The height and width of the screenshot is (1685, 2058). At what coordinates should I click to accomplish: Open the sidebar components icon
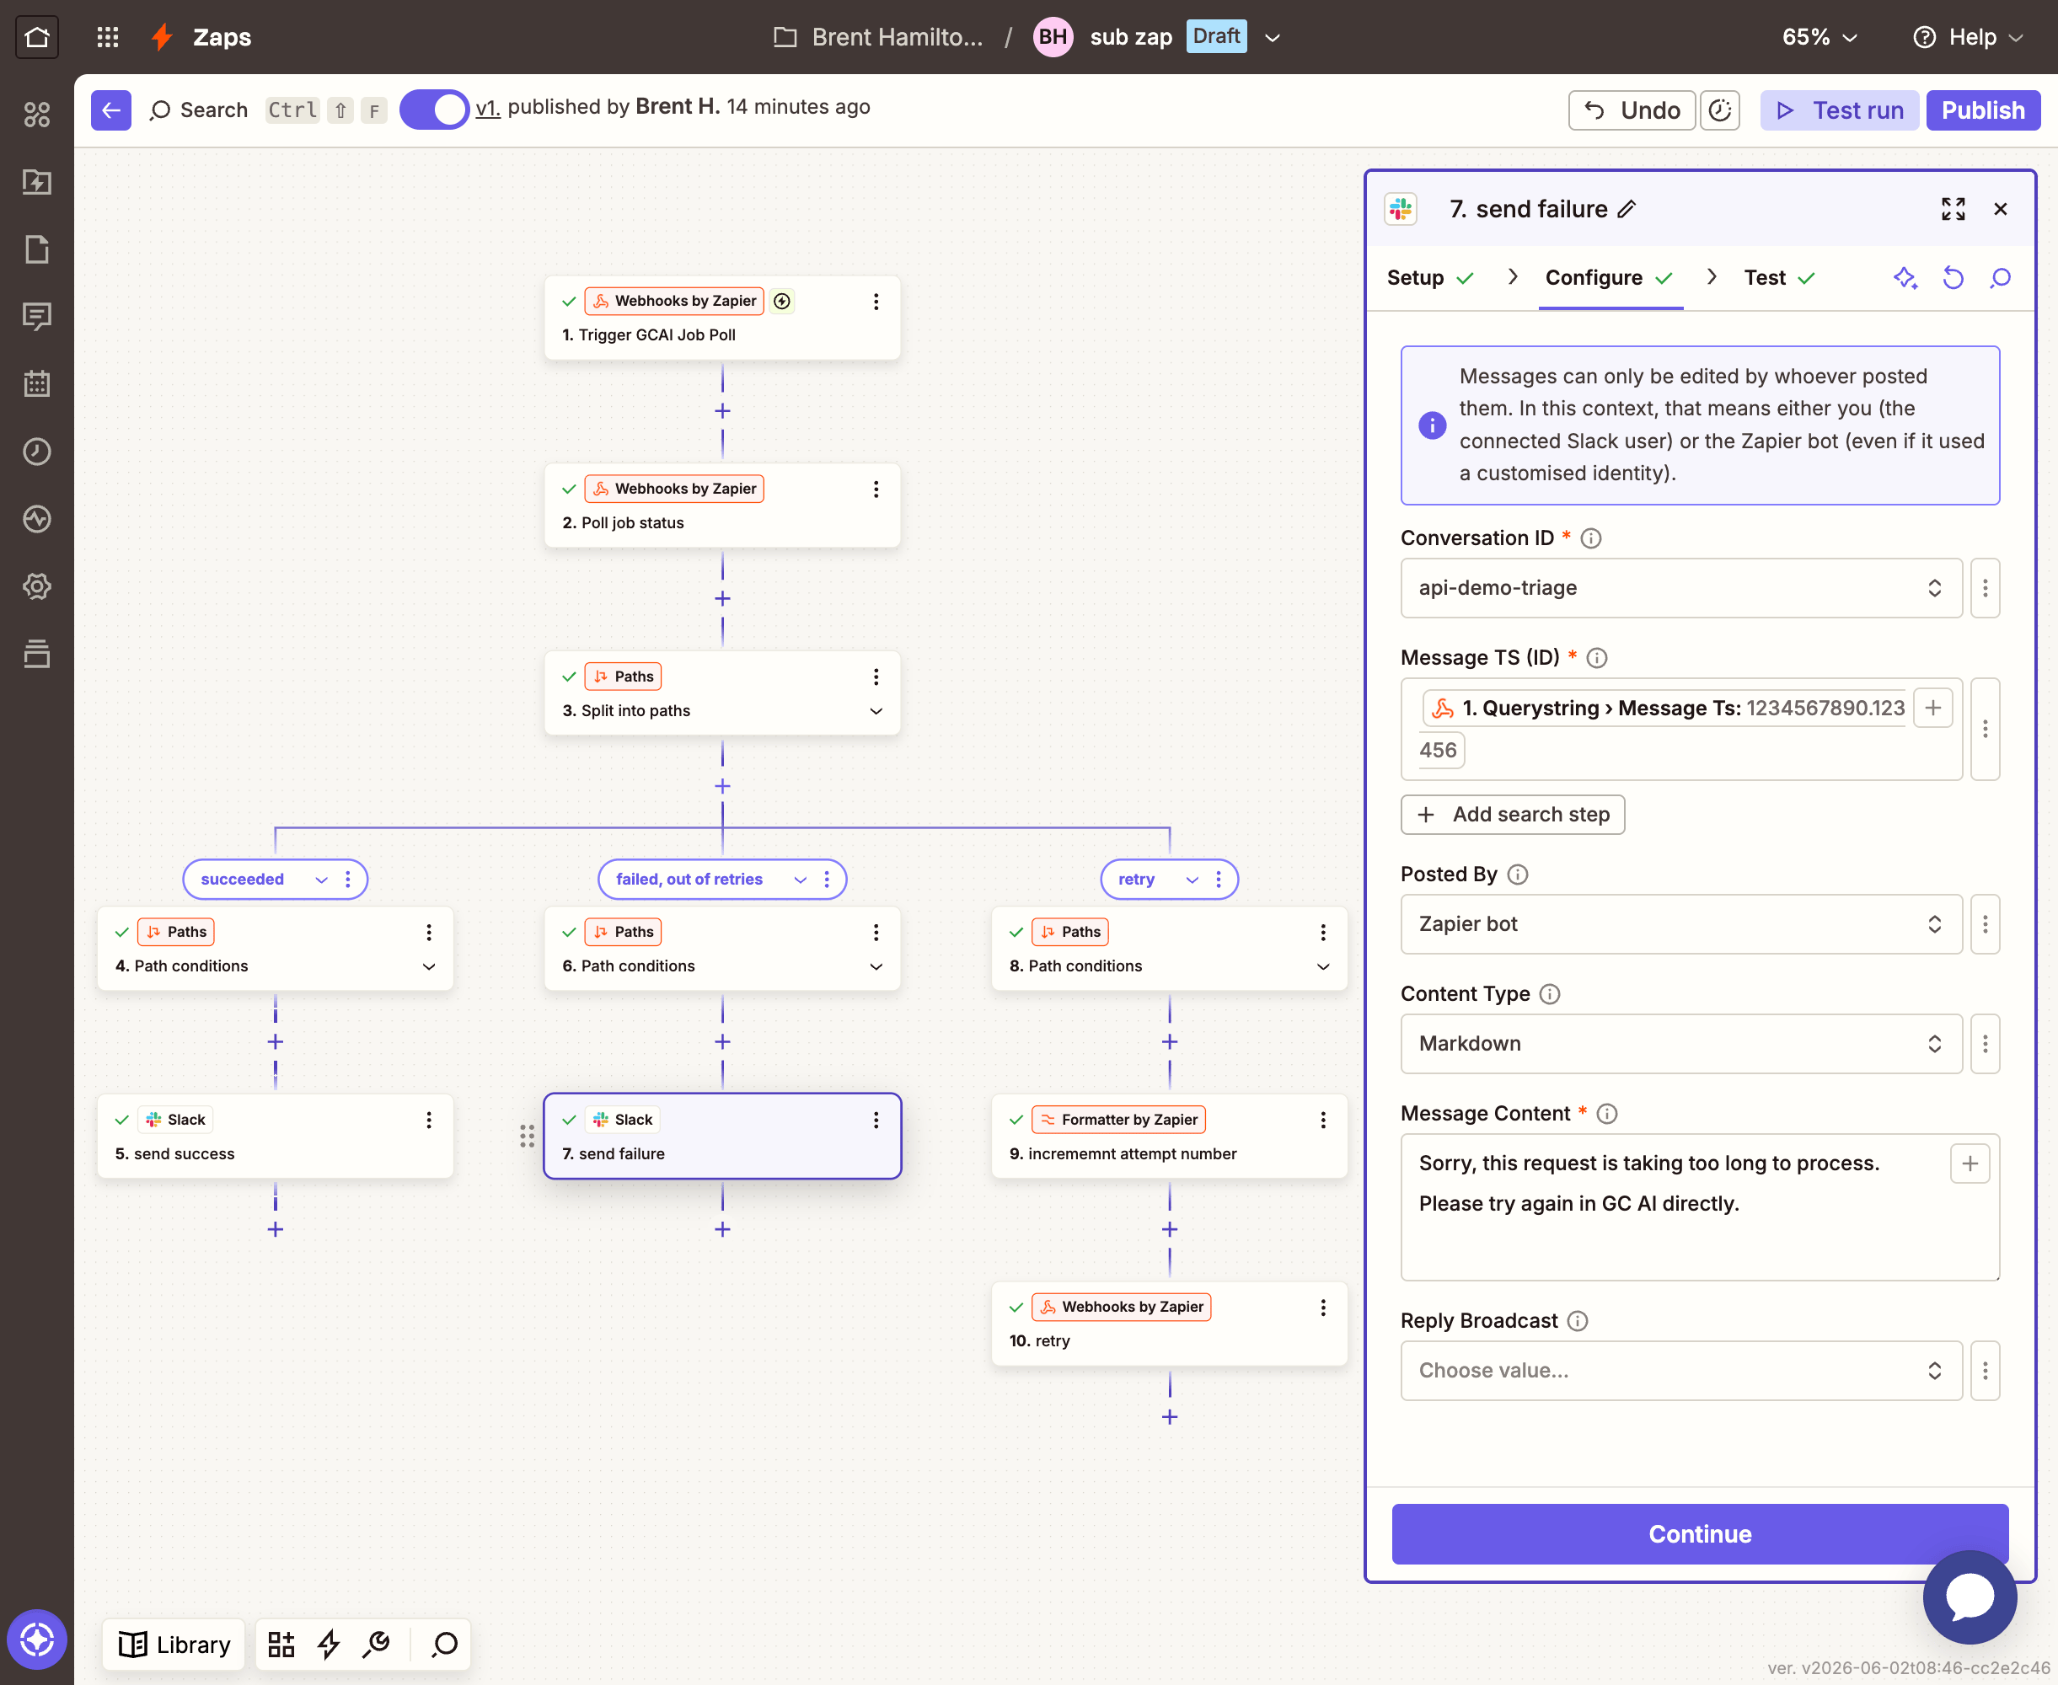point(37,115)
